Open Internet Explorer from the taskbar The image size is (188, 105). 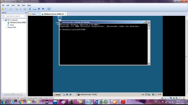[13, 102]
